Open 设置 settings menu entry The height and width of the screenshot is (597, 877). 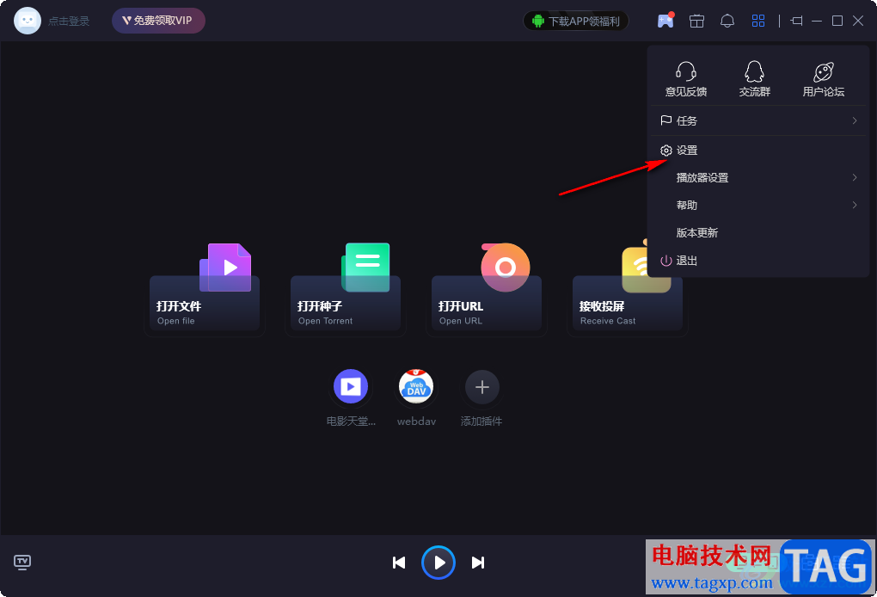pyautogui.click(x=757, y=151)
